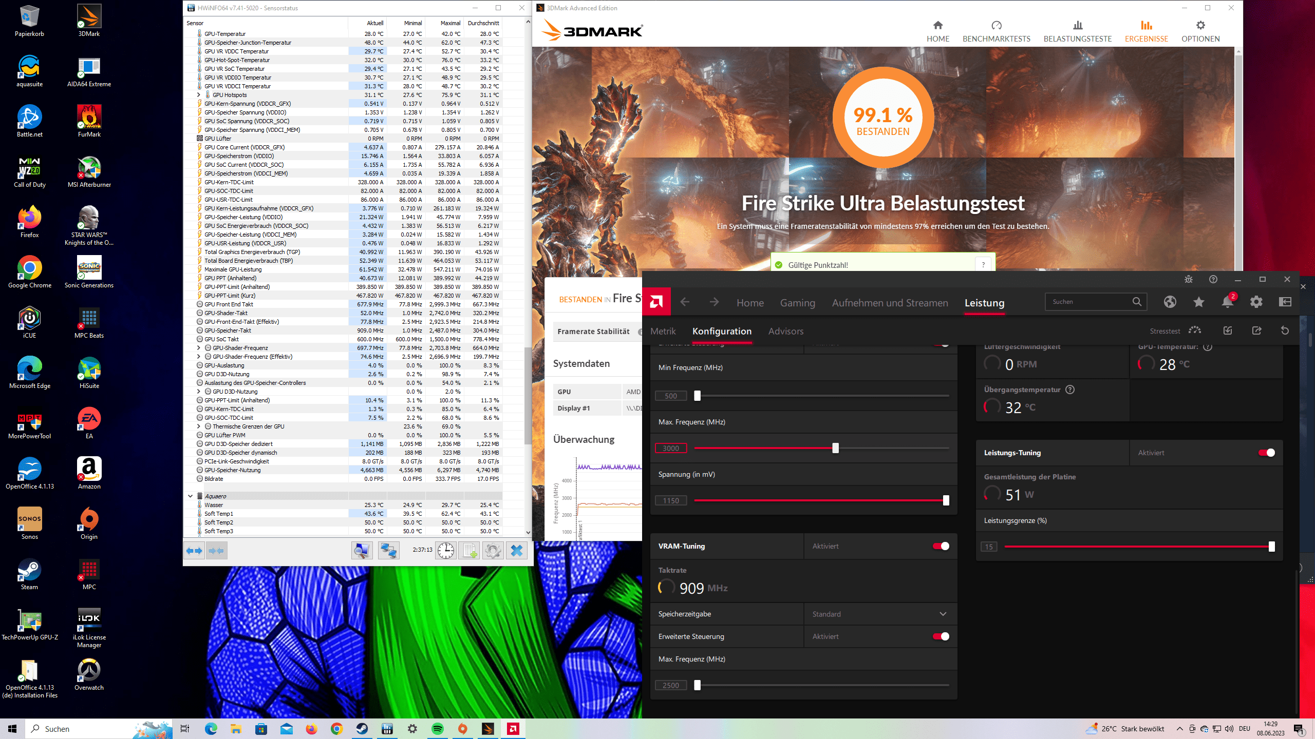The height and width of the screenshot is (739, 1315).
Task: Click Übergangstemperatur help icon
Action: 1070,390
